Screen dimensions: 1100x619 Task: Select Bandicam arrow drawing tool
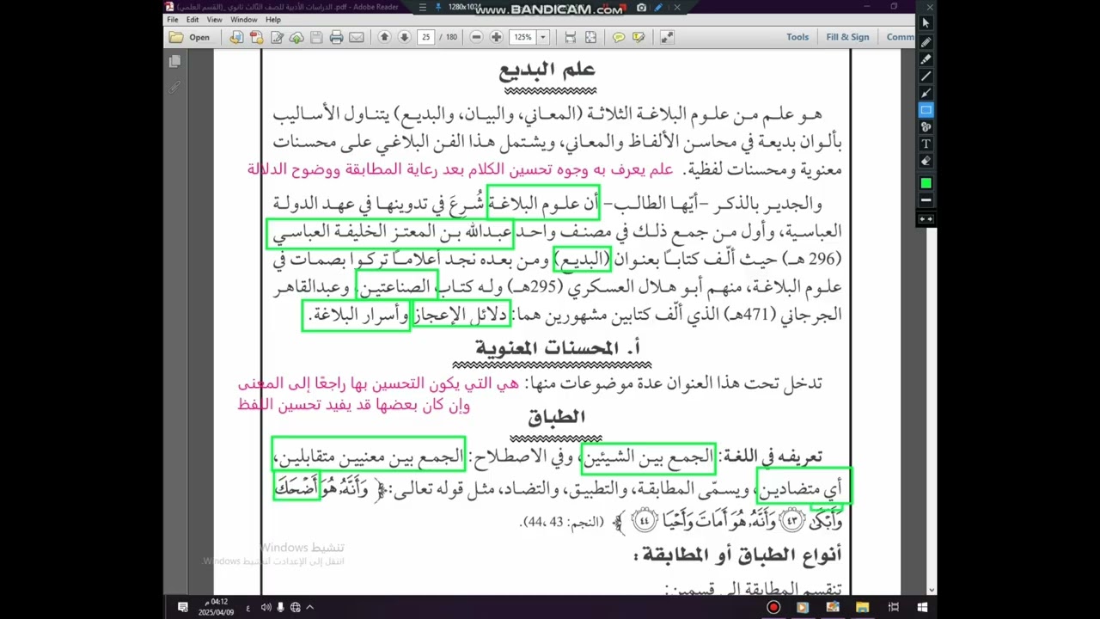click(926, 93)
